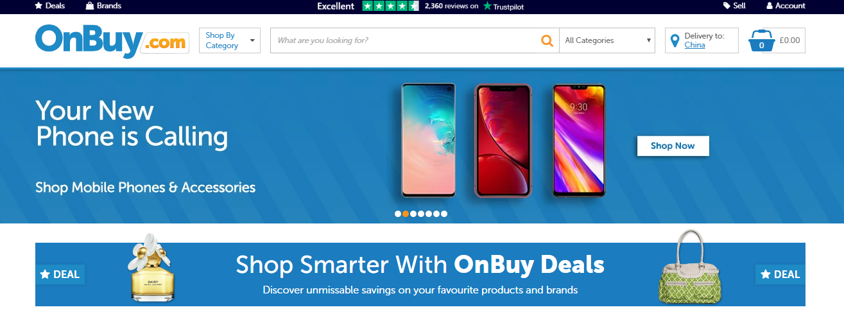The image size is (844, 314).
Task: Open the Account menu in top bar
Action: point(786,6)
